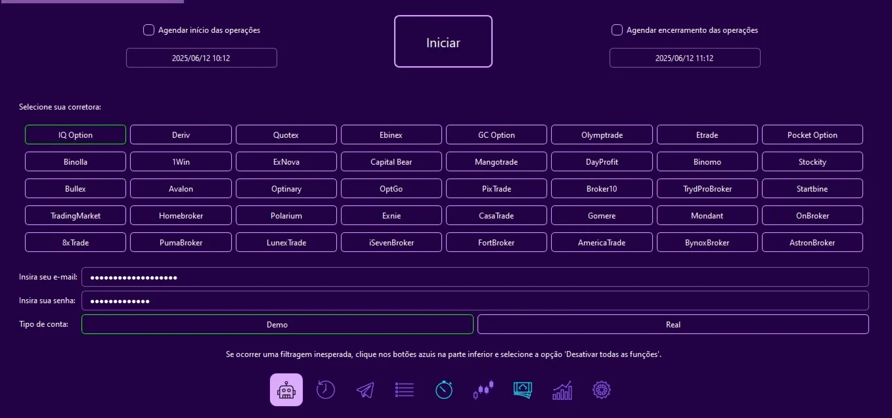Open the stopwatch timer icon tab
Screen dimensions: 892x418
tap(444, 390)
